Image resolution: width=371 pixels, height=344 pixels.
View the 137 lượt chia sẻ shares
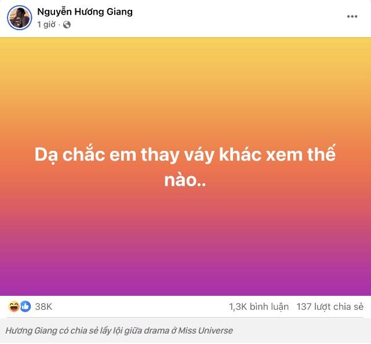tap(329, 306)
